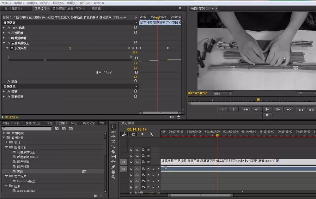This screenshot has height=199, width=316.
Task: Select the 黑白 effect in effects list
Action: point(20,172)
